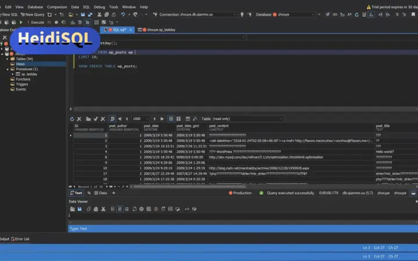Select the Views node in the tree

(x=20, y=64)
